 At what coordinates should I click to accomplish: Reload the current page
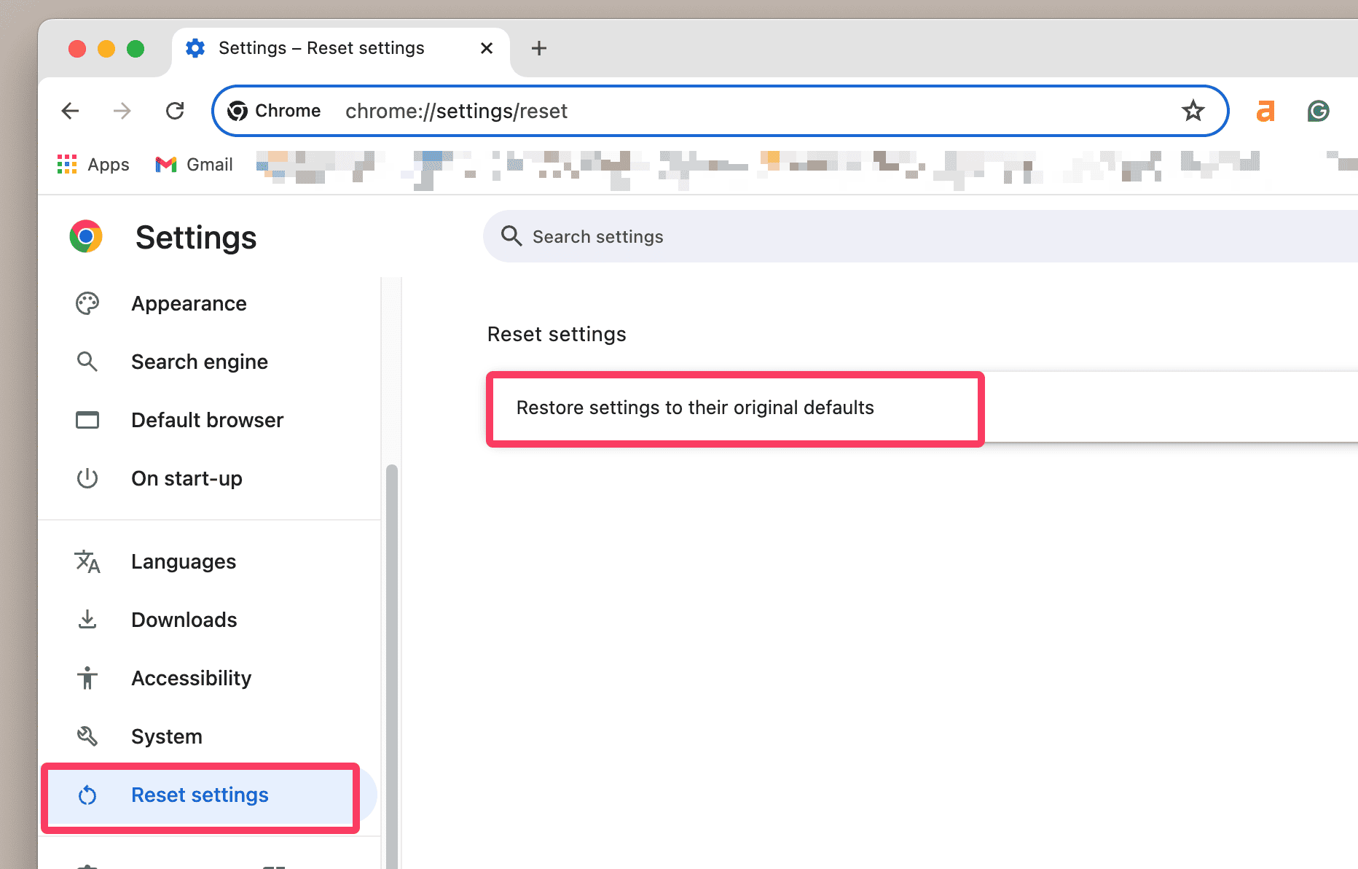point(175,111)
